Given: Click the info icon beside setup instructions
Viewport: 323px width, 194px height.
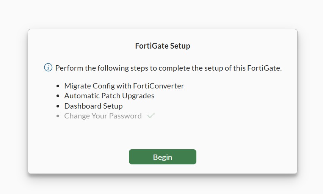Looking at the screenshot, I should (x=48, y=68).
